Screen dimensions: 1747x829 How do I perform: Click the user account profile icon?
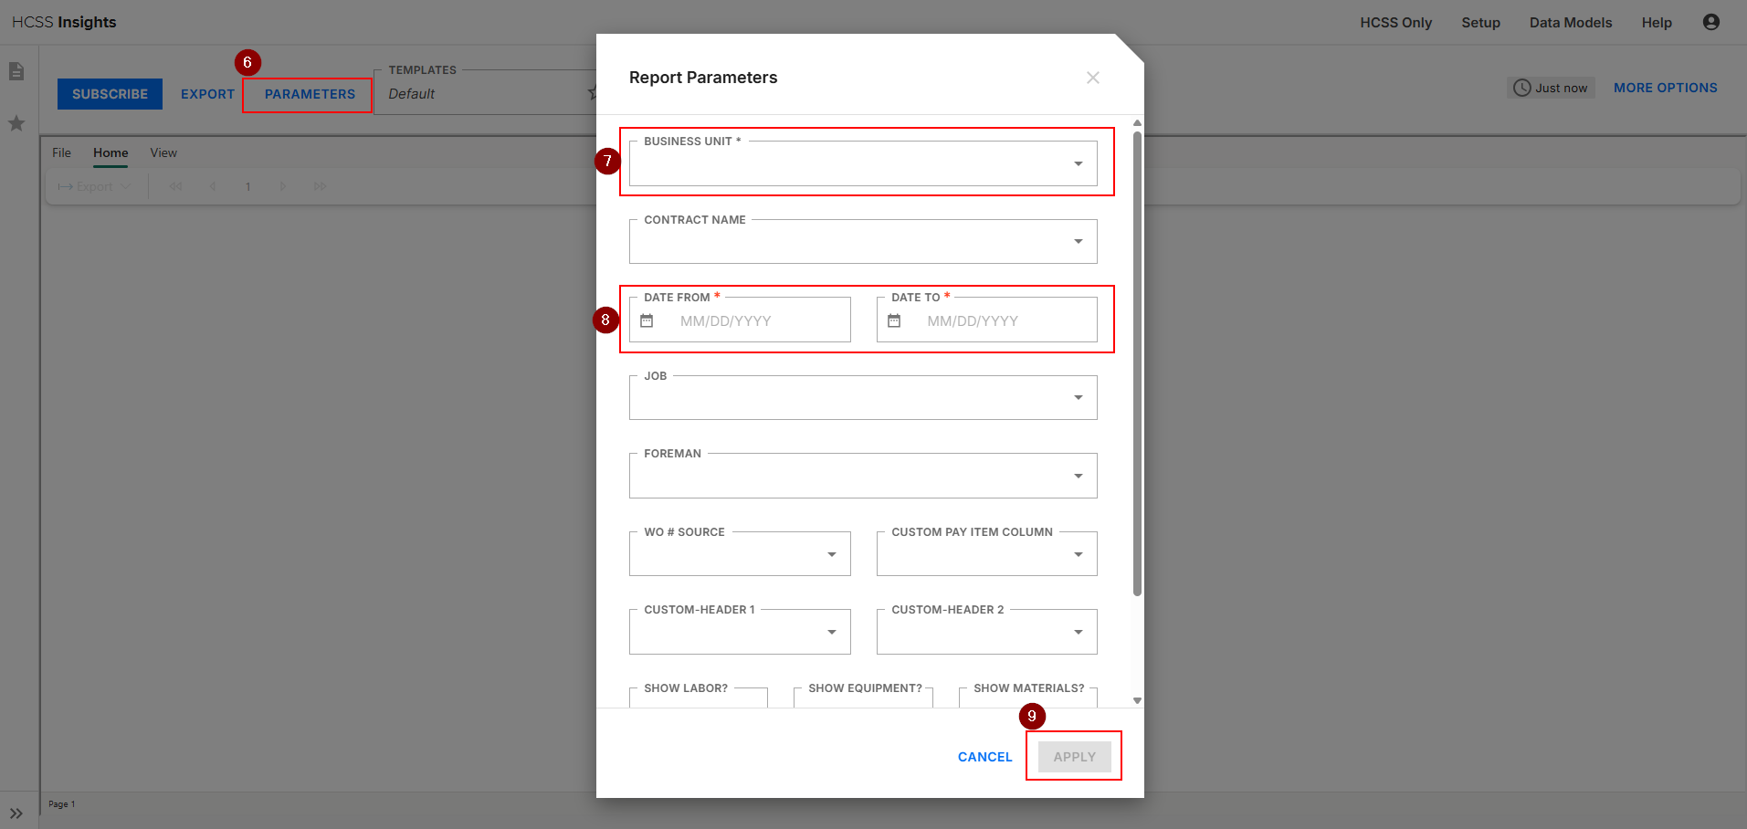[1710, 23]
